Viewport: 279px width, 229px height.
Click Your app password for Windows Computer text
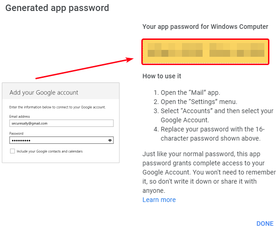tap(205, 27)
